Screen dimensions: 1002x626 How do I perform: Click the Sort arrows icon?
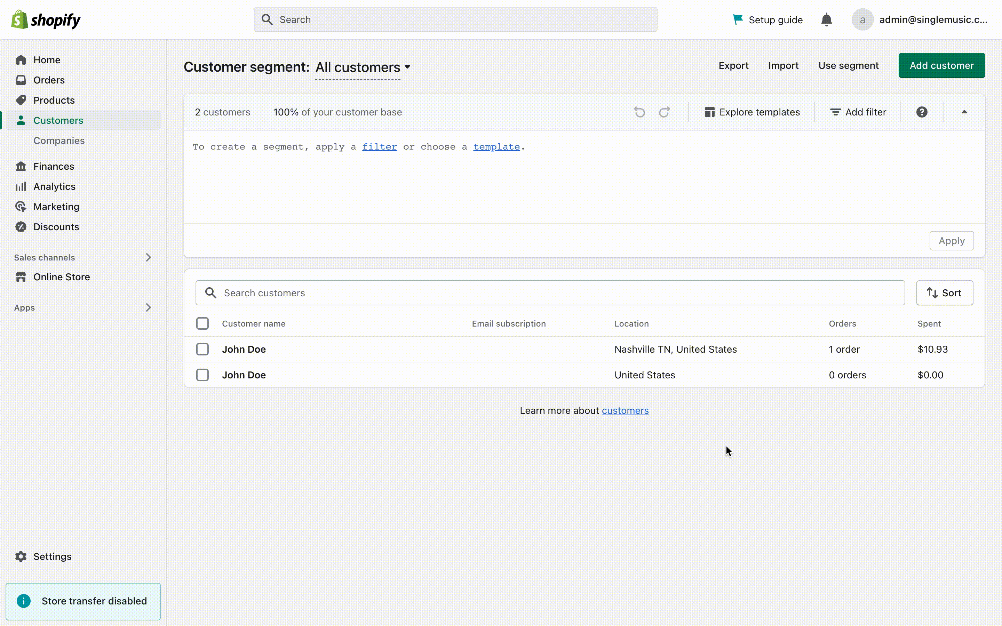coord(932,293)
